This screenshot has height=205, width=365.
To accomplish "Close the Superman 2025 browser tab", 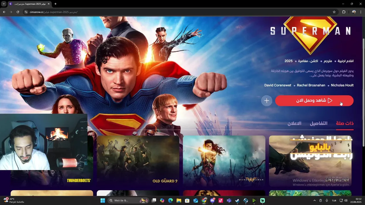I will tap(48, 4).
